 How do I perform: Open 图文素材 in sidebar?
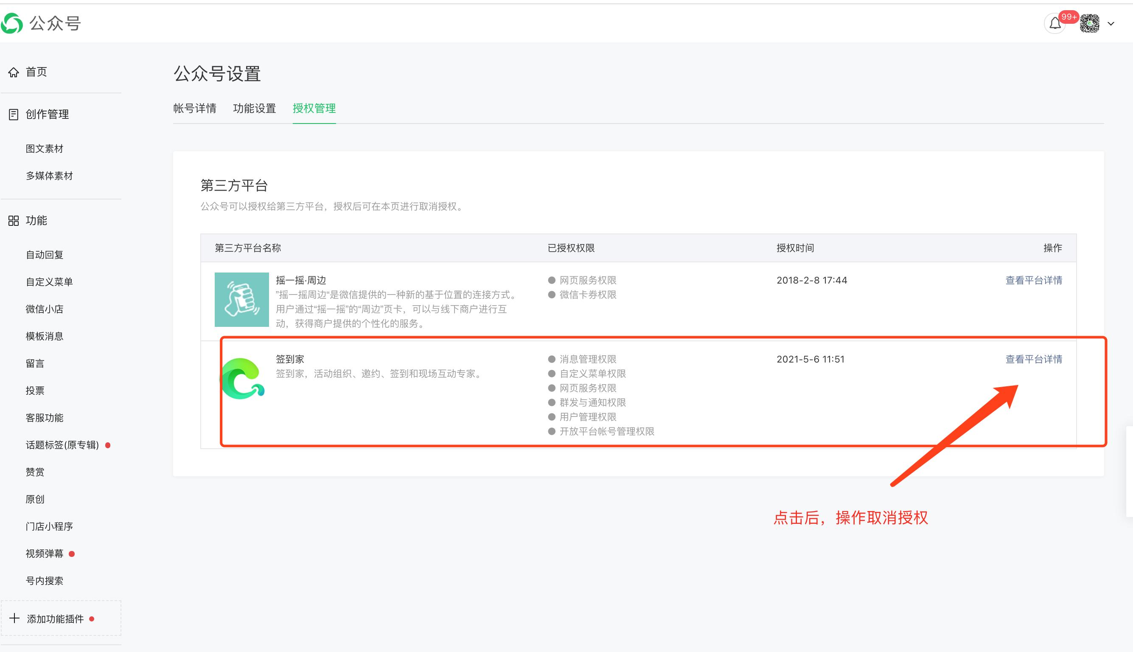pos(44,149)
